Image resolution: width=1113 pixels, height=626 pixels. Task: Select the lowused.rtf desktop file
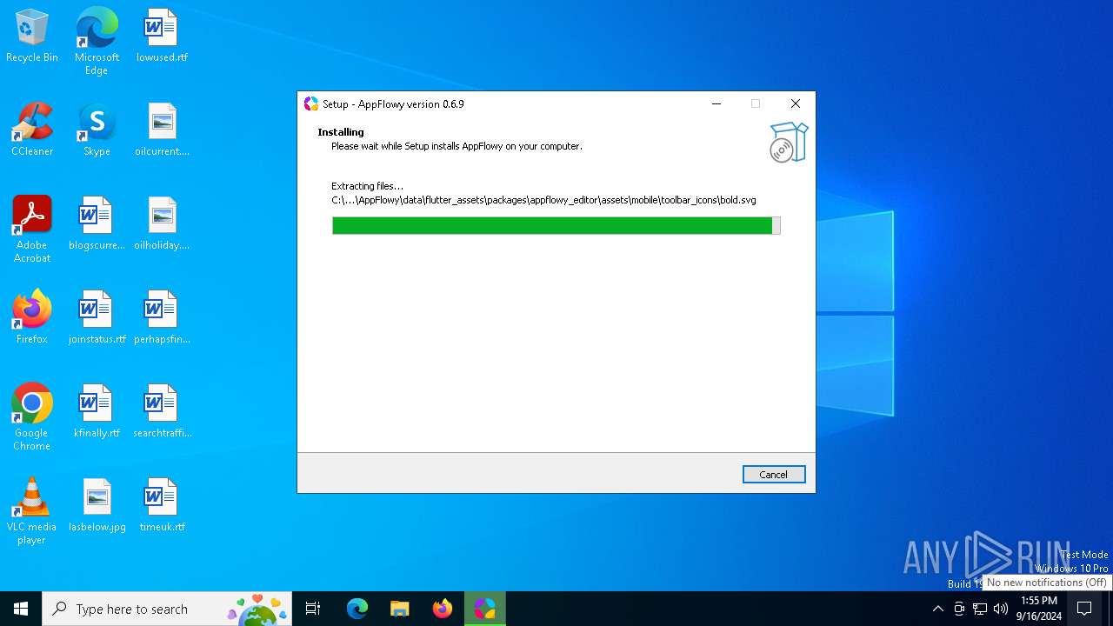[x=162, y=37]
